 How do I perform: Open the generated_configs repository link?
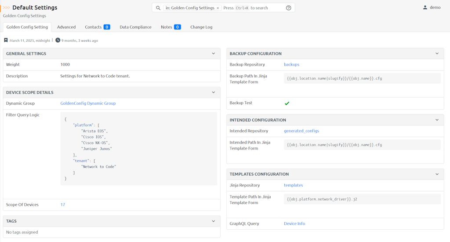pyautogui.click(x=301, y=131)
